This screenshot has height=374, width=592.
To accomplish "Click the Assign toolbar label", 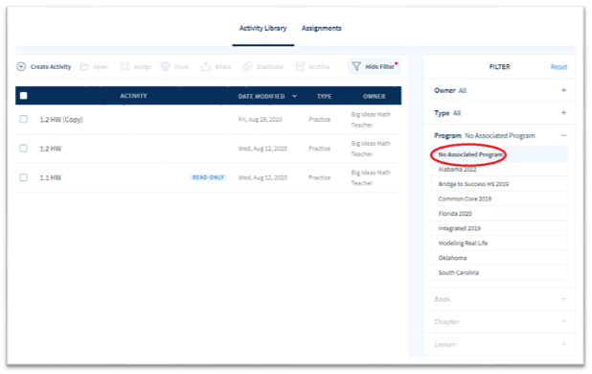I will point(143,66).
